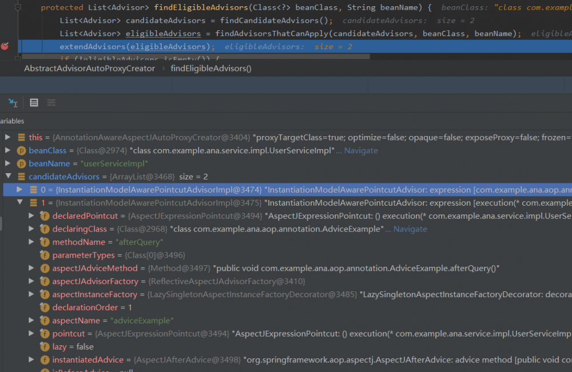Click the fold marker beside findEligibleAdvisors method
Viewport: 572px width, 372px height.
(x=18, y=8)
